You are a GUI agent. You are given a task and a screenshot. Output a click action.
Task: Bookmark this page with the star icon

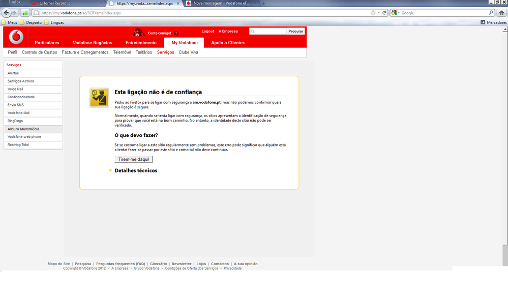(x=373, y=13)
